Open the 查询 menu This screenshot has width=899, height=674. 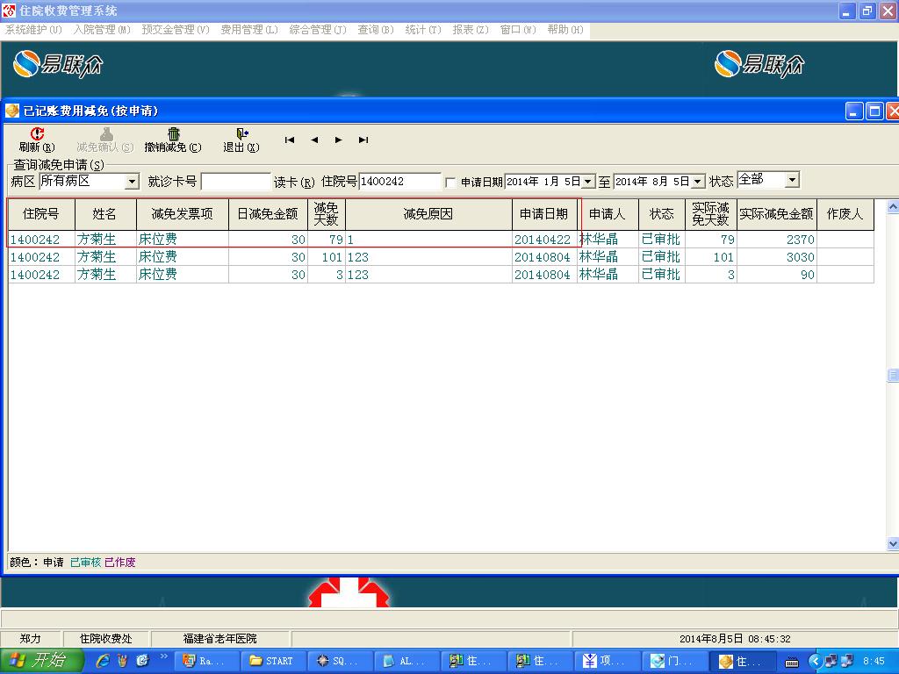[x=376, y=29]
